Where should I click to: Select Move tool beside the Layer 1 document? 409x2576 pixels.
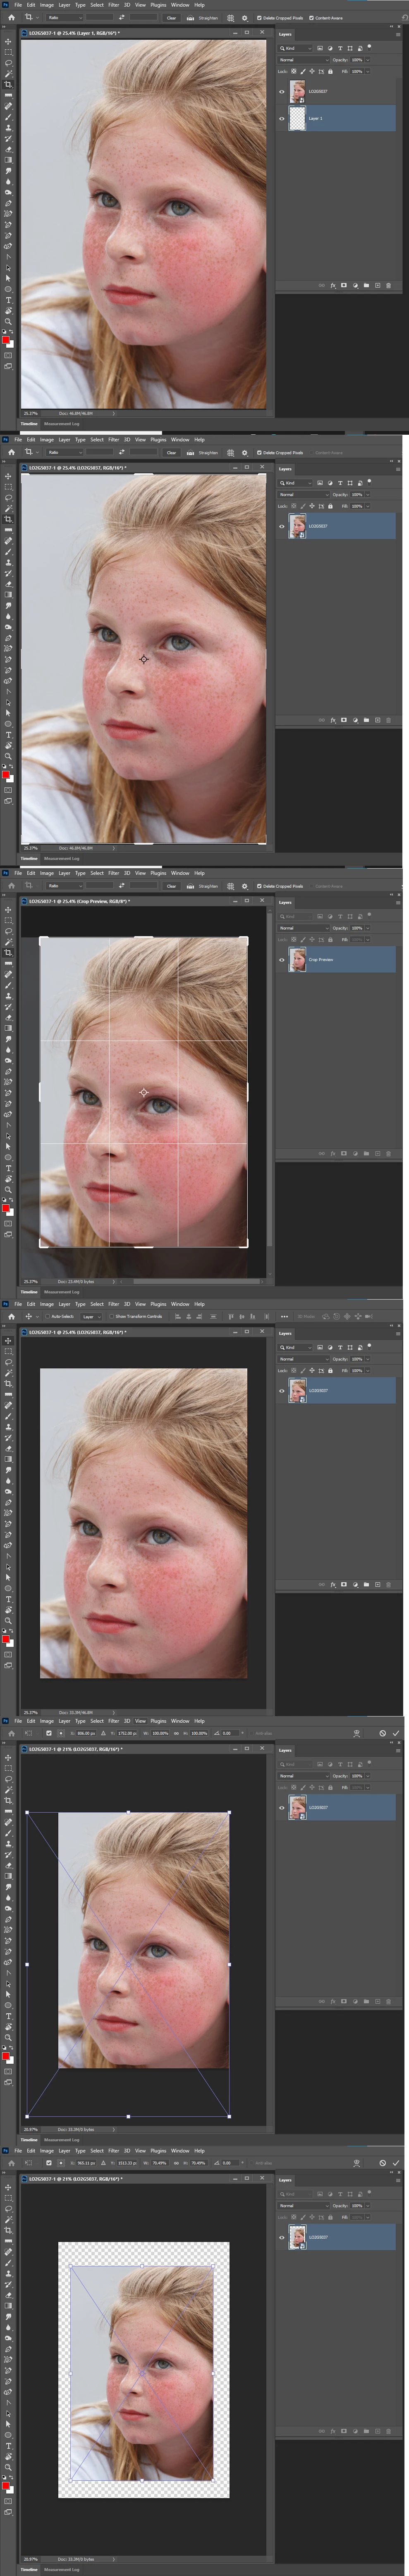click(8, 42)
